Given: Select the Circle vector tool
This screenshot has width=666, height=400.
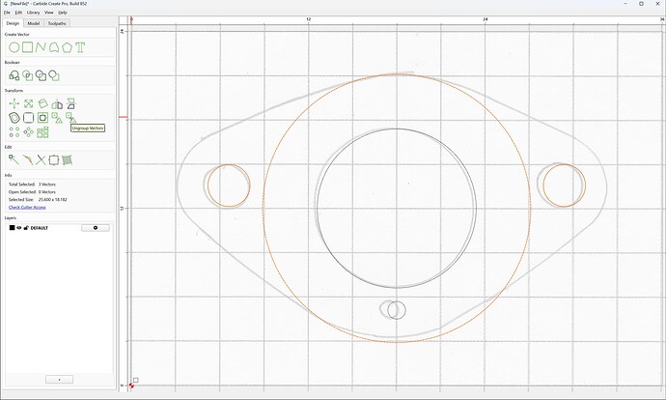Looking at the screenshot, I should tap(14, 47).
